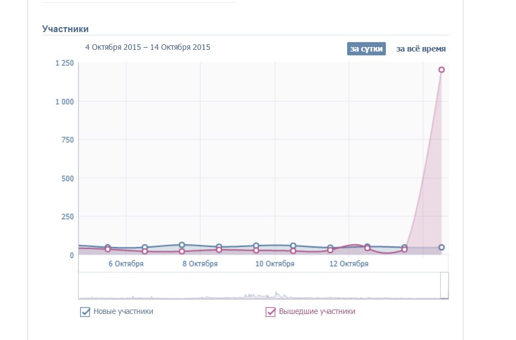Viewport: 516px width, 340px height.
Task: Click the "12 Октября" x-axis label
Action: tap(349, 264)
